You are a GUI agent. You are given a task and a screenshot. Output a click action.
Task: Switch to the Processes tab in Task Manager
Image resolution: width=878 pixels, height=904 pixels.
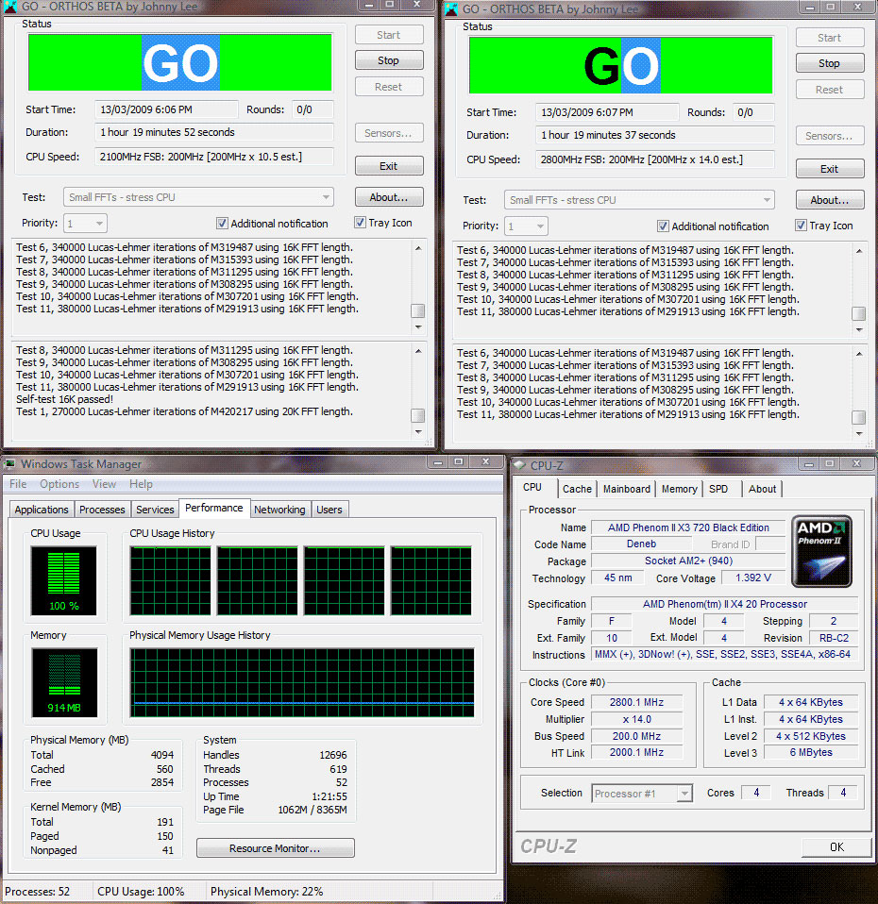(x=102, y=510)
